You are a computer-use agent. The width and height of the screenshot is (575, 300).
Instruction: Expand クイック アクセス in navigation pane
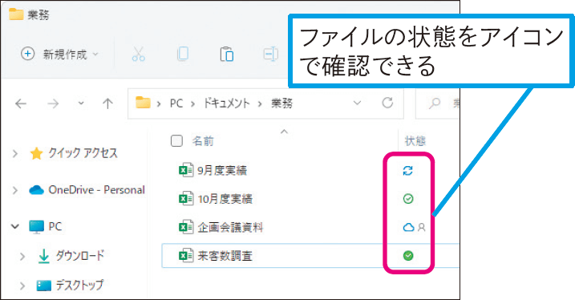point(15,153)
